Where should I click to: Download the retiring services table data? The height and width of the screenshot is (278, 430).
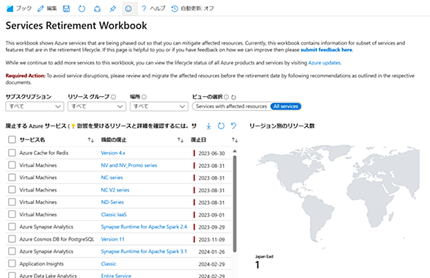click(208, 126)
